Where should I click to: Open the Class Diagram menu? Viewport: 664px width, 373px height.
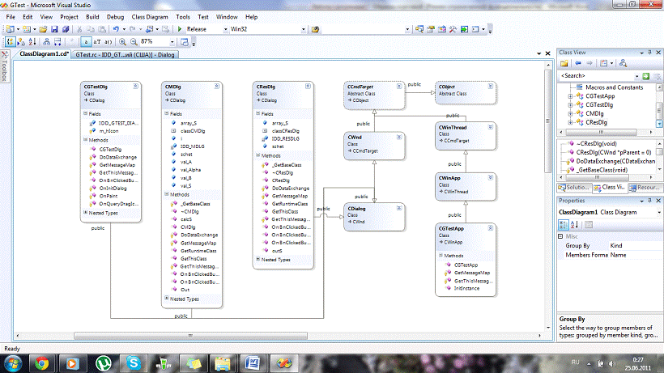150,16
